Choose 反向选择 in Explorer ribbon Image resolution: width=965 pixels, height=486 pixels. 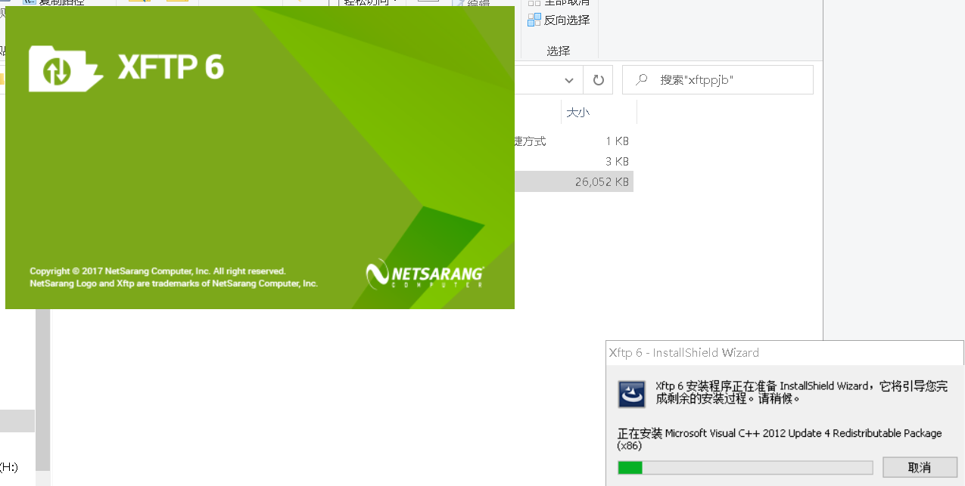point(559,20)
